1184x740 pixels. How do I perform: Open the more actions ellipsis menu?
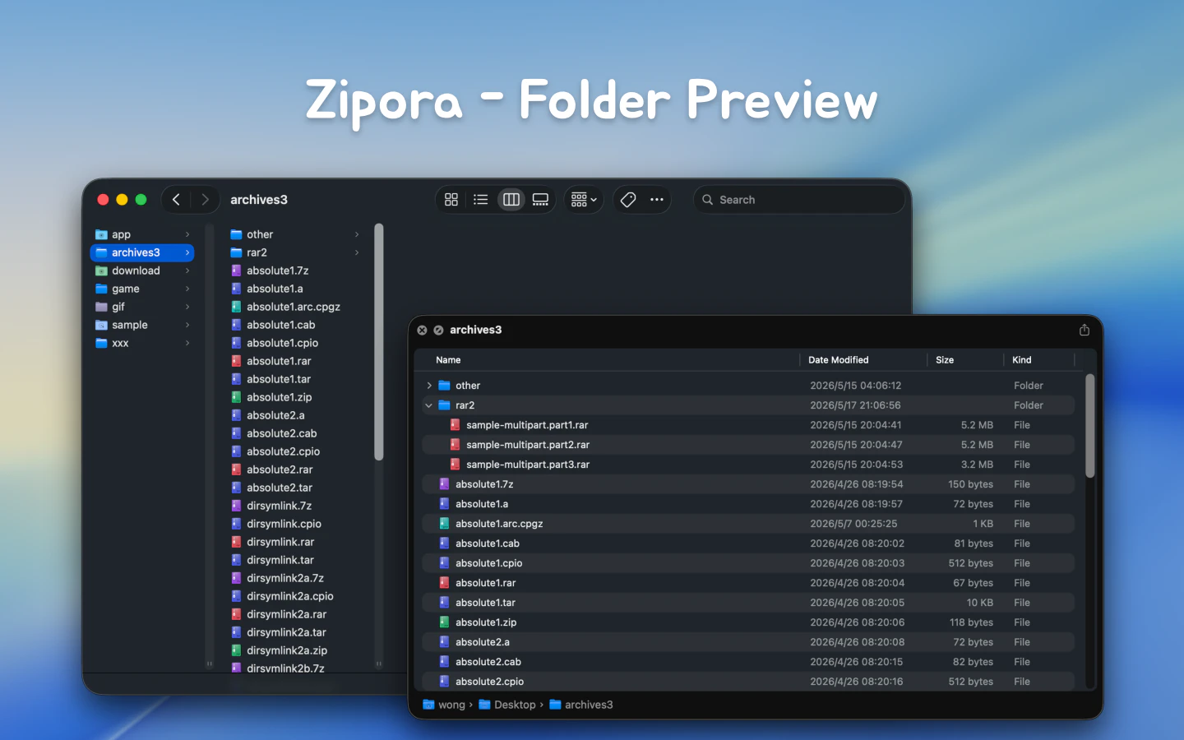(x=657, y=200)
